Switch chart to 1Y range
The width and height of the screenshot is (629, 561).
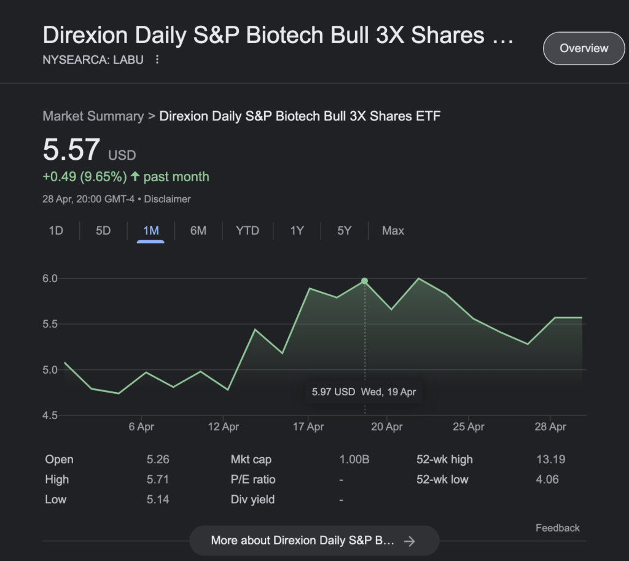pos(297,231)
